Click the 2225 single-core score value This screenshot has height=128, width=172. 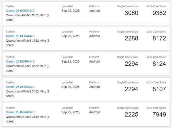click(x=131, y=115)
